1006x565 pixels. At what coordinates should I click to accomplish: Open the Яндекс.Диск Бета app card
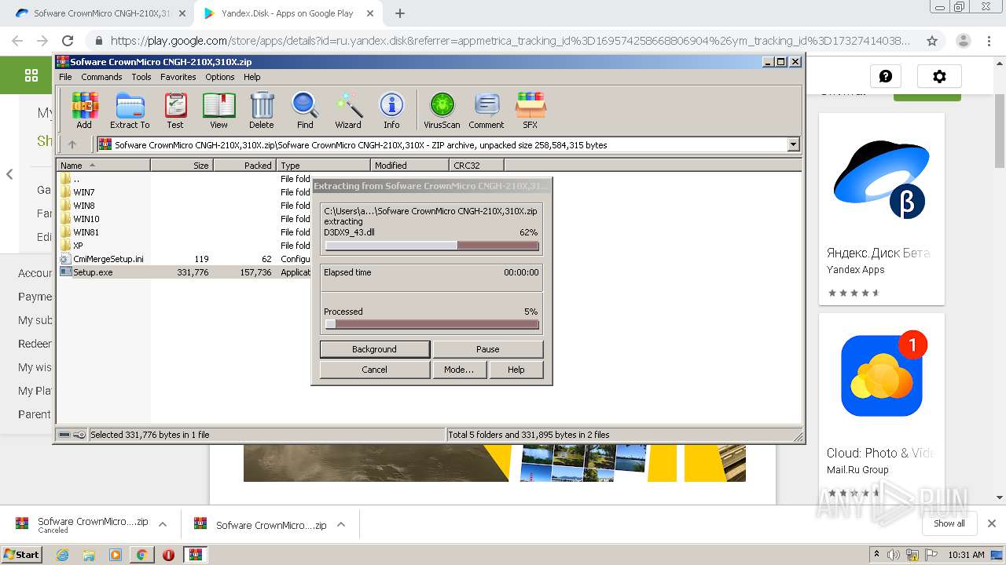click(x=882, y=209)
